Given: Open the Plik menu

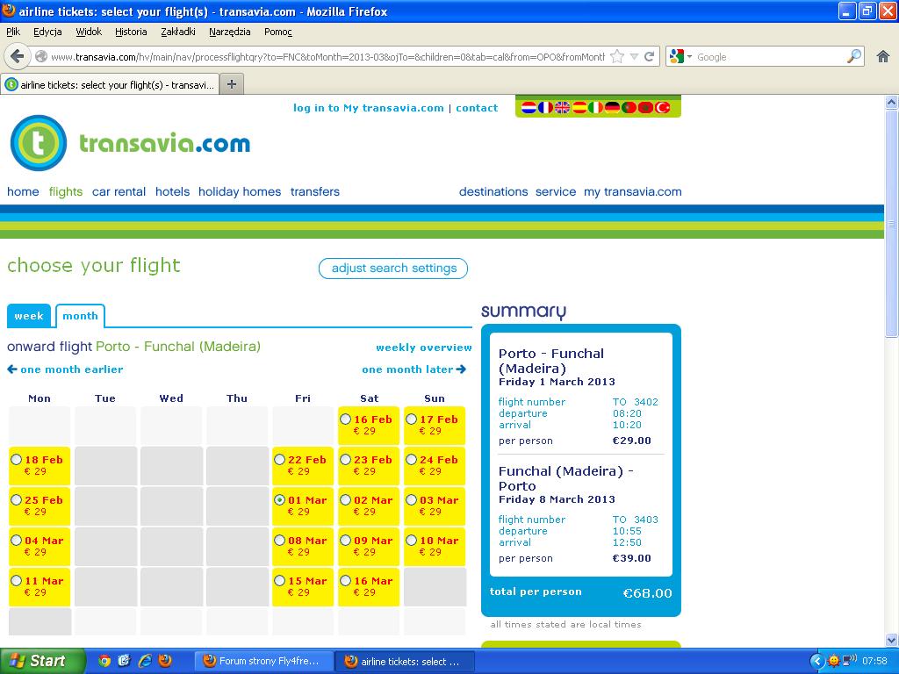Looking at the screenshot, I should pos(13,32).
